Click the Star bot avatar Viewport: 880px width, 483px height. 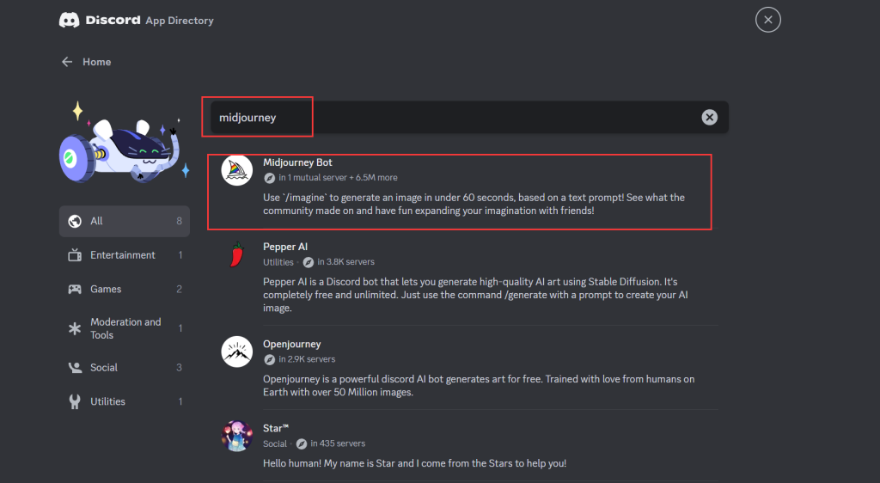click(x=237, y=436)
